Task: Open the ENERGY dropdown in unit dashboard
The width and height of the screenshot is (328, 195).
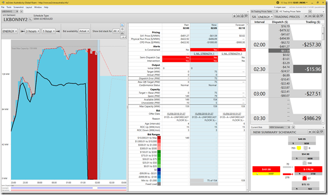Action: coord(10,31)
